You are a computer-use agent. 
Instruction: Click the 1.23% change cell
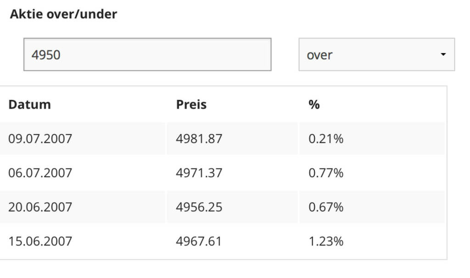tap(326, 241)
